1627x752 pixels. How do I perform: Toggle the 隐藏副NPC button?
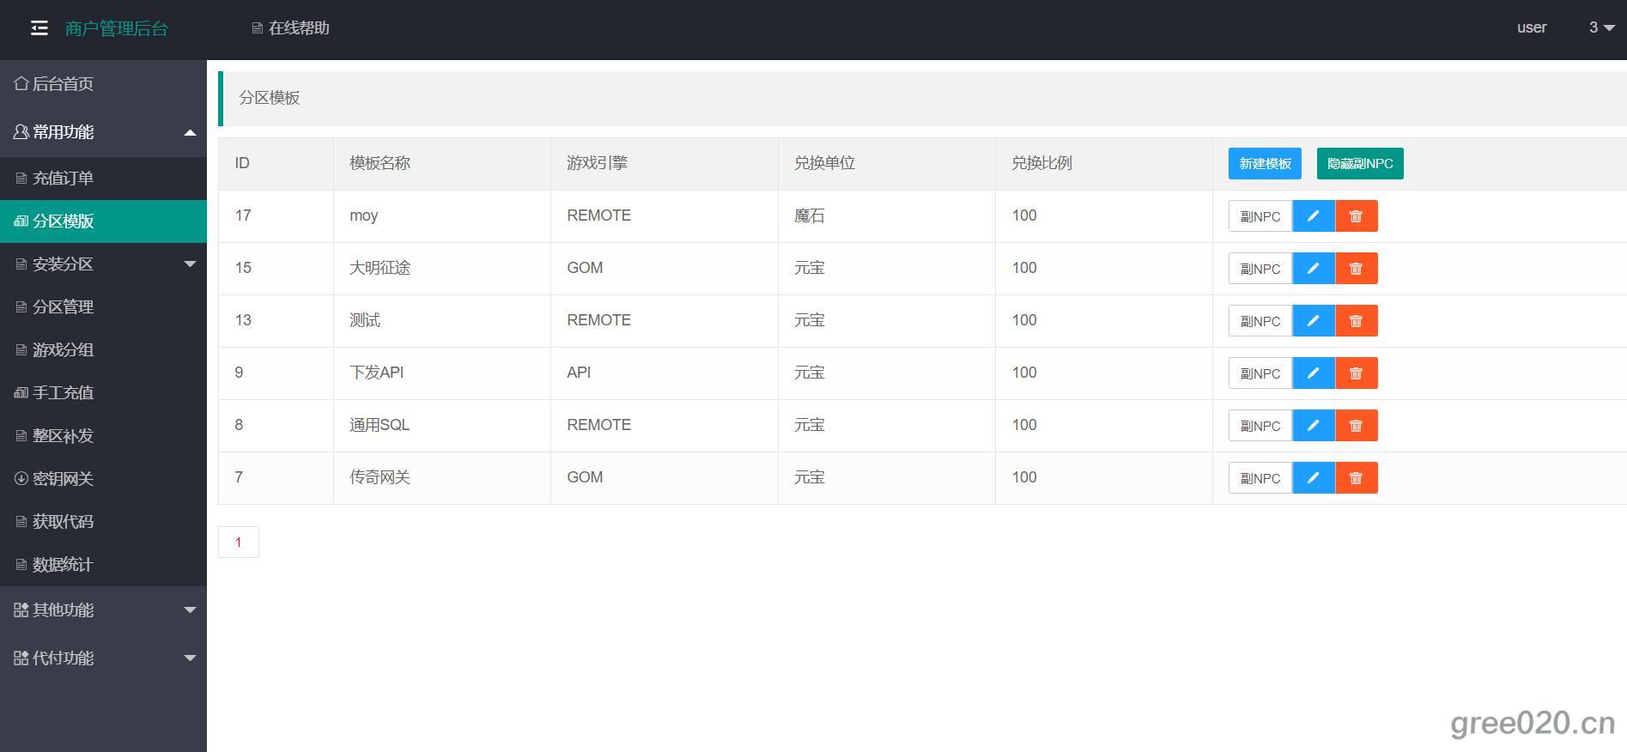click(x=1359, y=164)
